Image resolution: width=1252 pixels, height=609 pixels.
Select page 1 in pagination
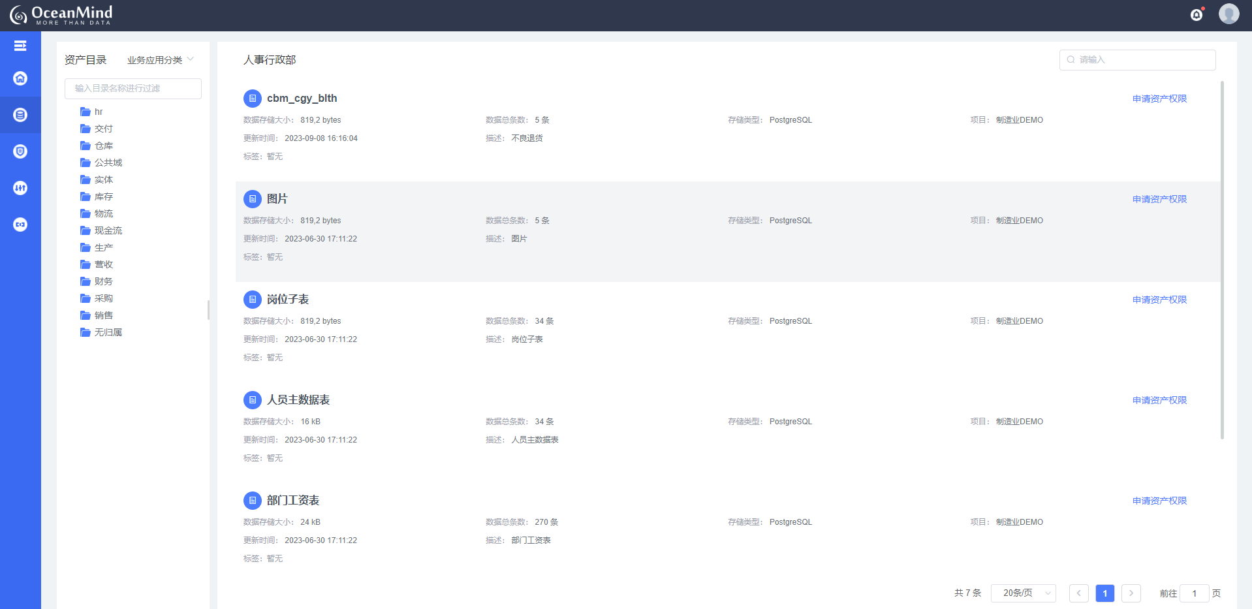(x=1104, y=593)
